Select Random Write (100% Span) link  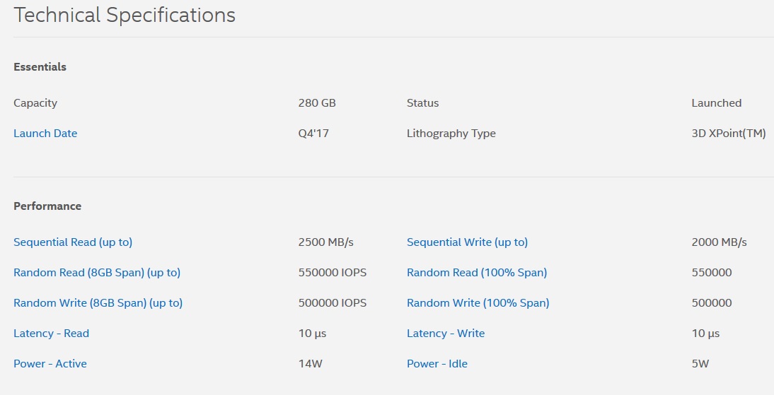(x=478, y=303)
